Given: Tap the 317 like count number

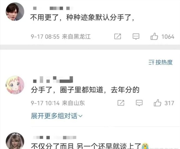Looking at the screenshot, I should (x=169, y=103).
